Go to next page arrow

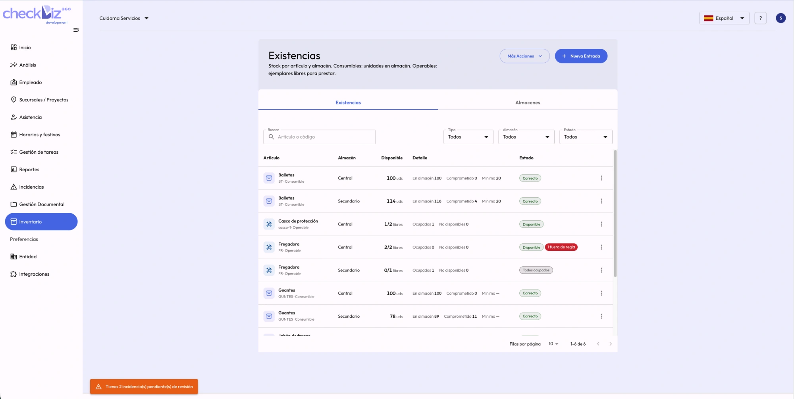pyautogui.click(x=611, y=344)
